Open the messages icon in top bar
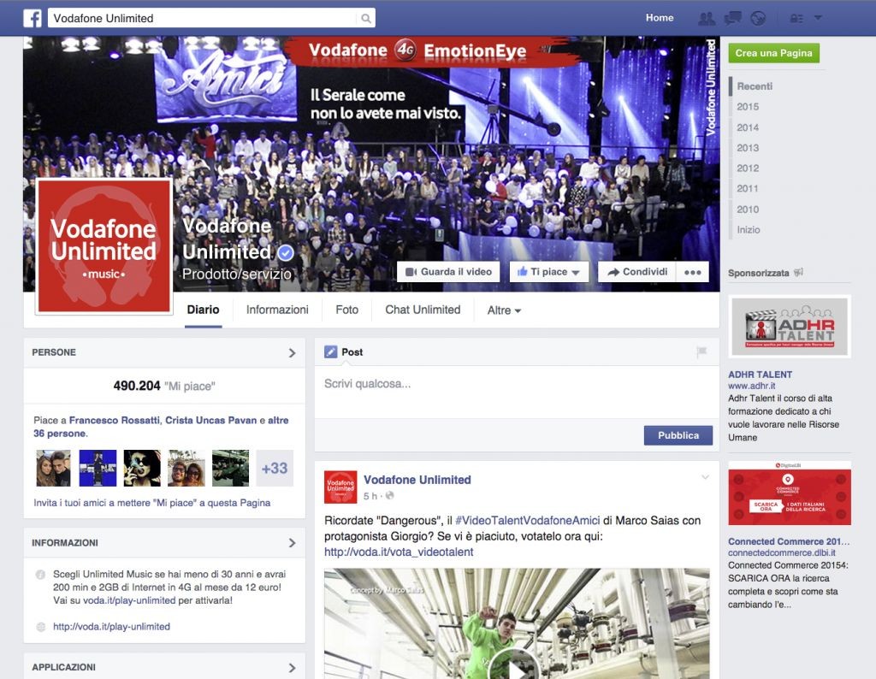The image size is (876, 679). (x=732, y=19)
